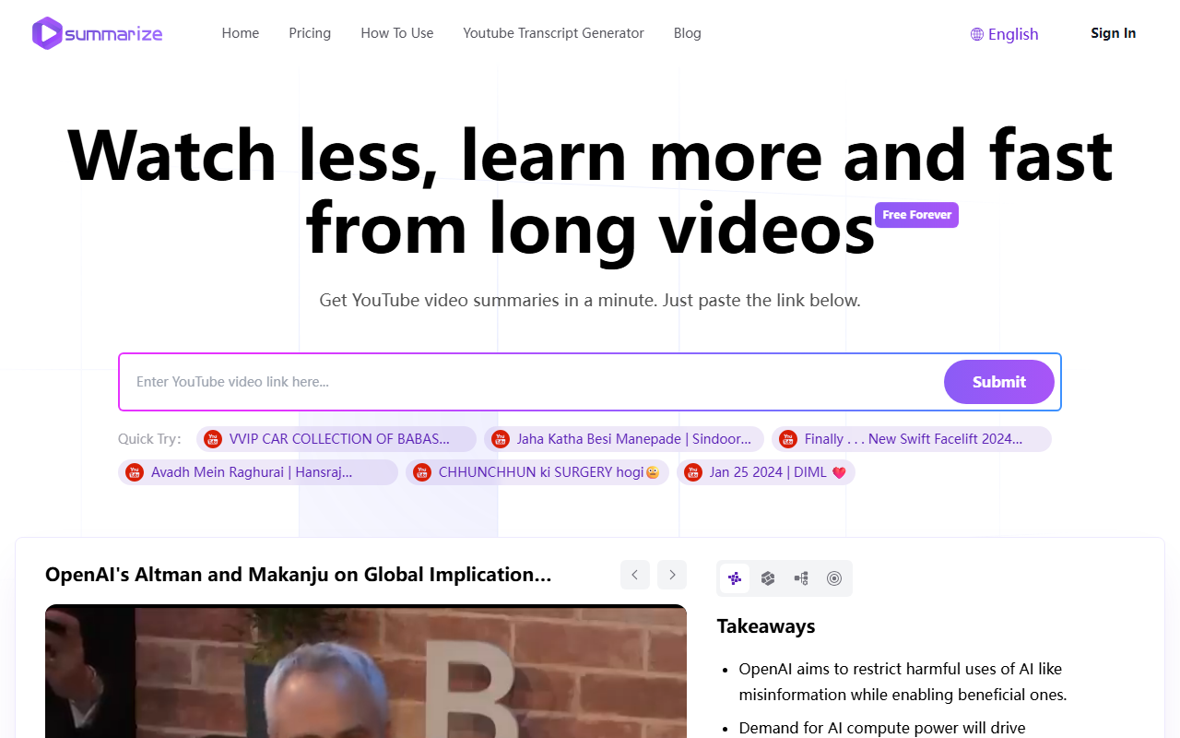The width and height of the screenshot is (1180, 738).
Task: Select the purple Takeaways view icon
Action: click(x=735, y=578)
